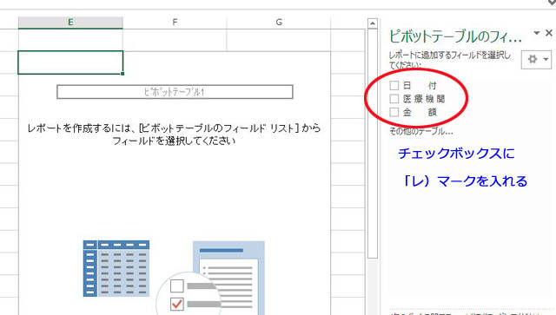Click the ピボットテーブルのフィ… pane title
The image size is (556, 315).
(455, 36)
